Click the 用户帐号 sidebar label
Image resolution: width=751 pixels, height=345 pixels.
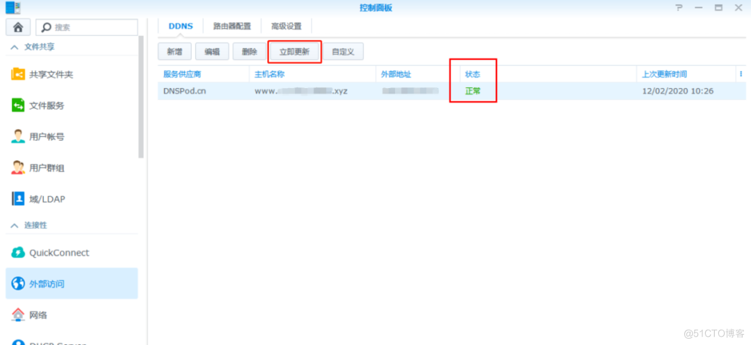pyautogui.click(x=47, y=137)
